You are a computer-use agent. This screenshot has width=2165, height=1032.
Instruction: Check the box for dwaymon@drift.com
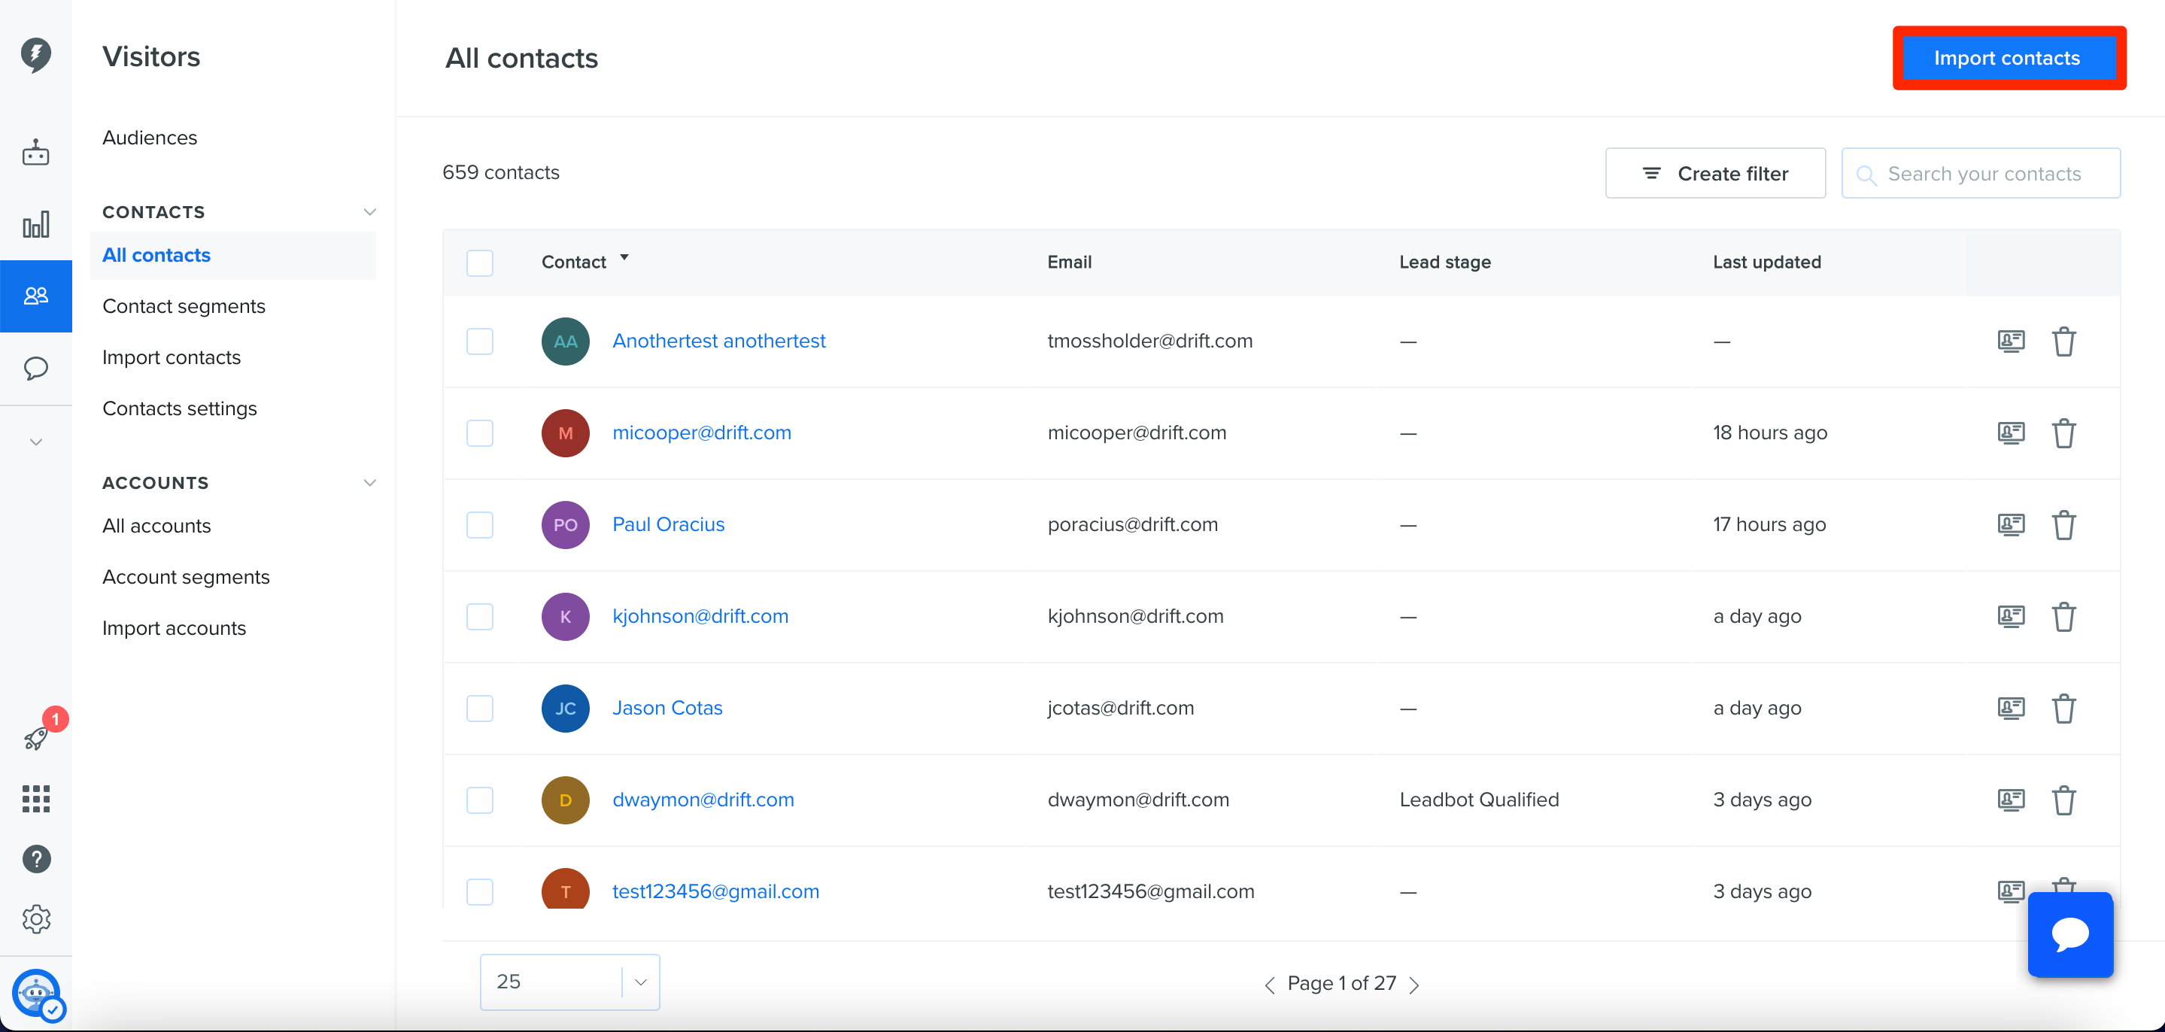point(480,800)
